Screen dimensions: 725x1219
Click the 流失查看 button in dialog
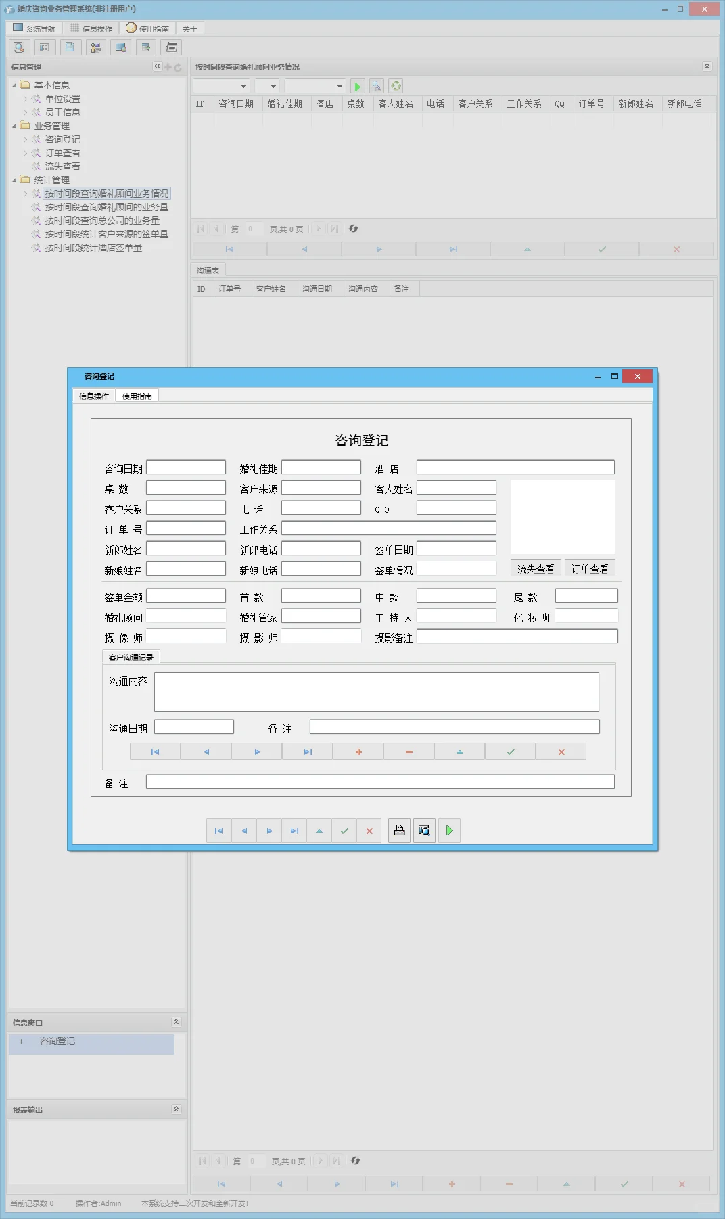[536, 569]
